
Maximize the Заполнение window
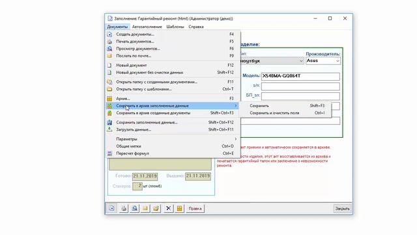click(x=330, y=18)
